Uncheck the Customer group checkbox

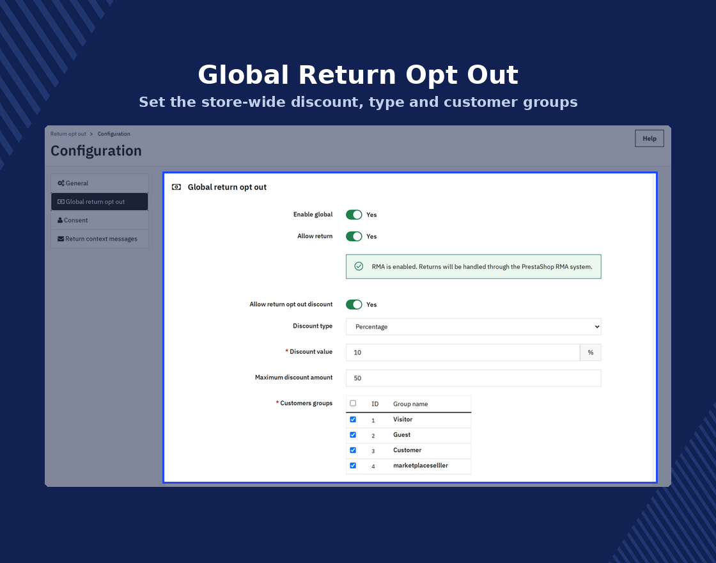coord(353,450)
